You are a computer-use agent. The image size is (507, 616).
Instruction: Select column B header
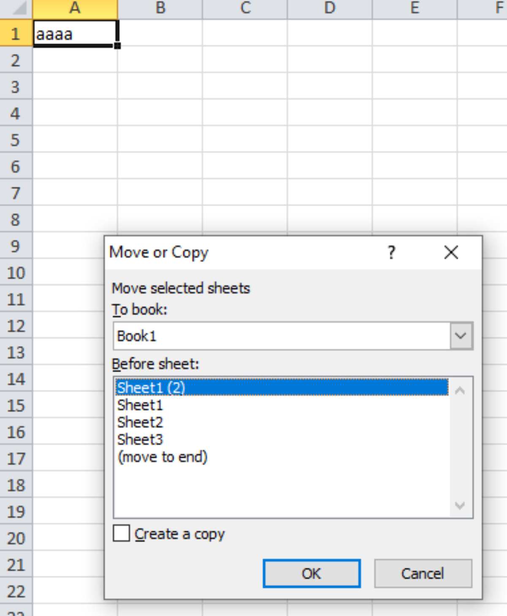tap(160, 8)
